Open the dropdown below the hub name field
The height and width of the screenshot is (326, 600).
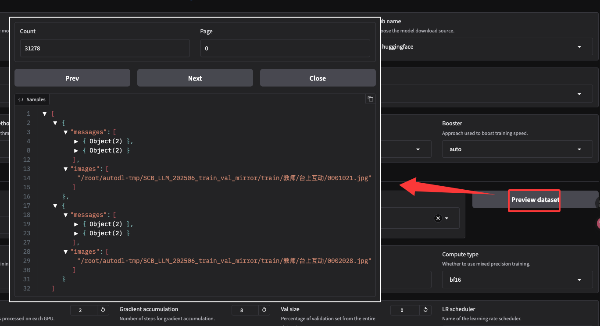tap(579, 94)
